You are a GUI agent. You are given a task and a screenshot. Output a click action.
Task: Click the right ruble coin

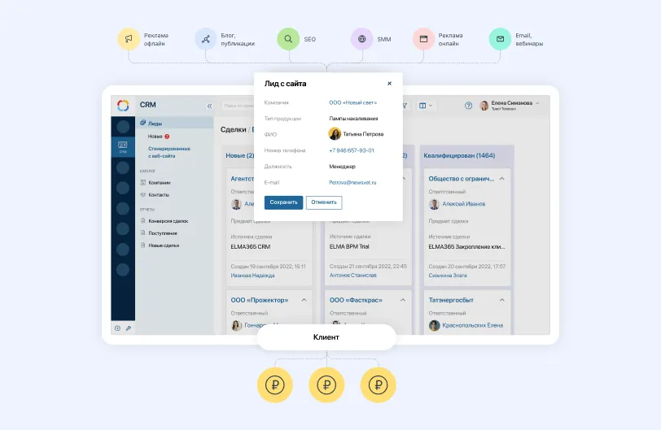379,385
